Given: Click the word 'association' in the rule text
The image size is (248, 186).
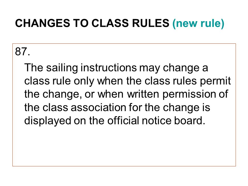Looking at the screenshot, I should click(98, 107).
